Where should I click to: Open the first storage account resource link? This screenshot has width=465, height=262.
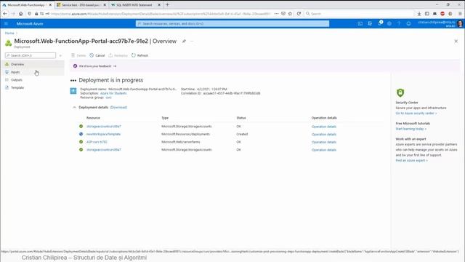(103, 127)
